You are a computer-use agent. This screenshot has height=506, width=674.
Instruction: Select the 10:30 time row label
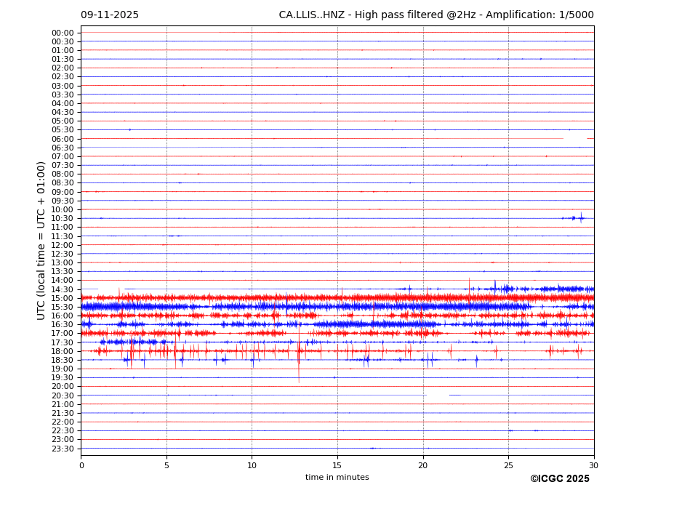click(63, 218)
